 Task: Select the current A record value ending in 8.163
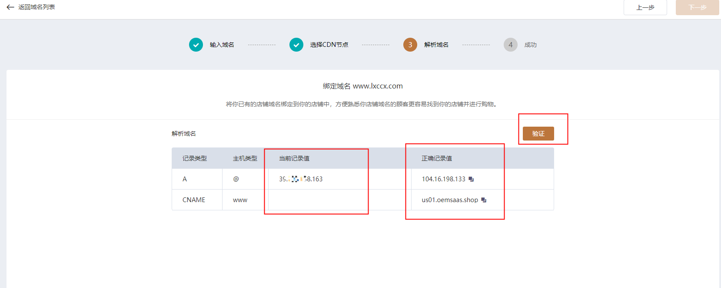coord(301,179)
